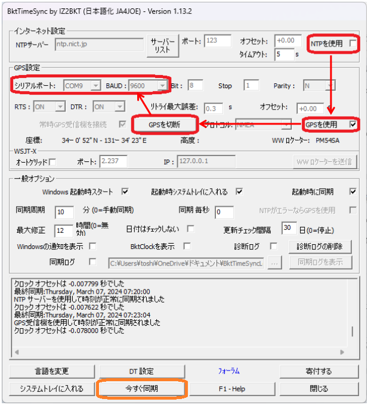Click the GPS オフセット +0.00 field
This screenshot has width=368, height=405.
tap(310, 108)
